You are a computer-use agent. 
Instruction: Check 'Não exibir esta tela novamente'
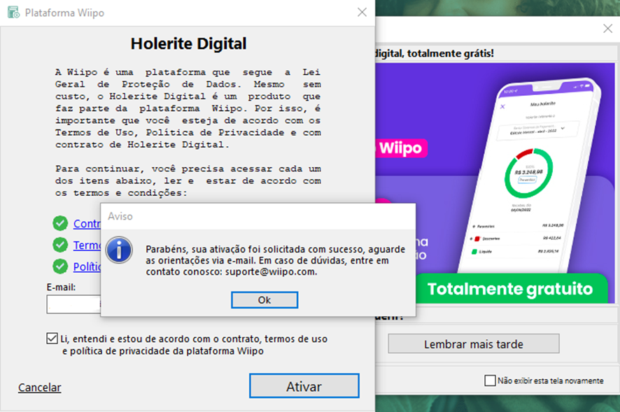click(x=490, y=381)
